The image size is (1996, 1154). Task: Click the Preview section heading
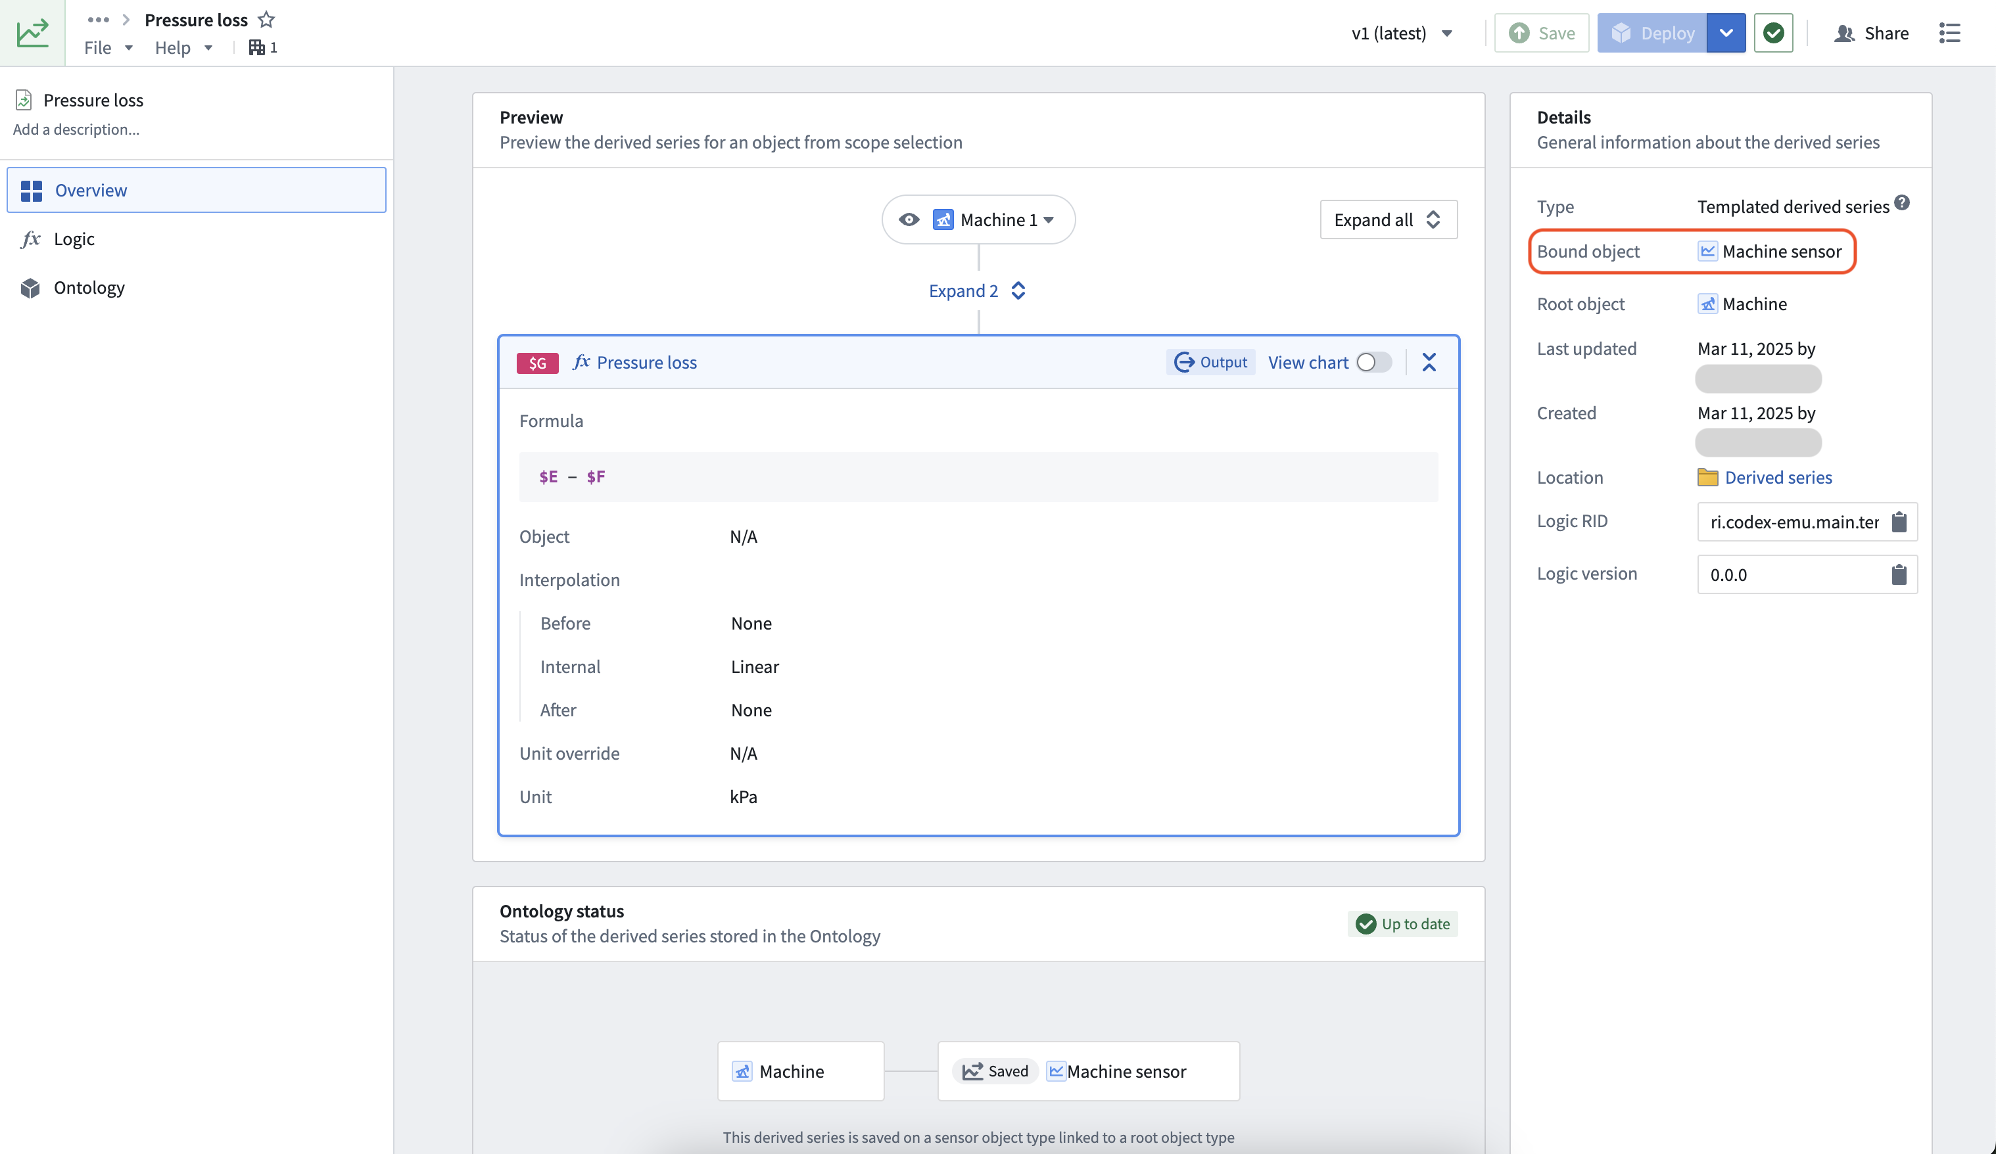(x=531, y=117)
